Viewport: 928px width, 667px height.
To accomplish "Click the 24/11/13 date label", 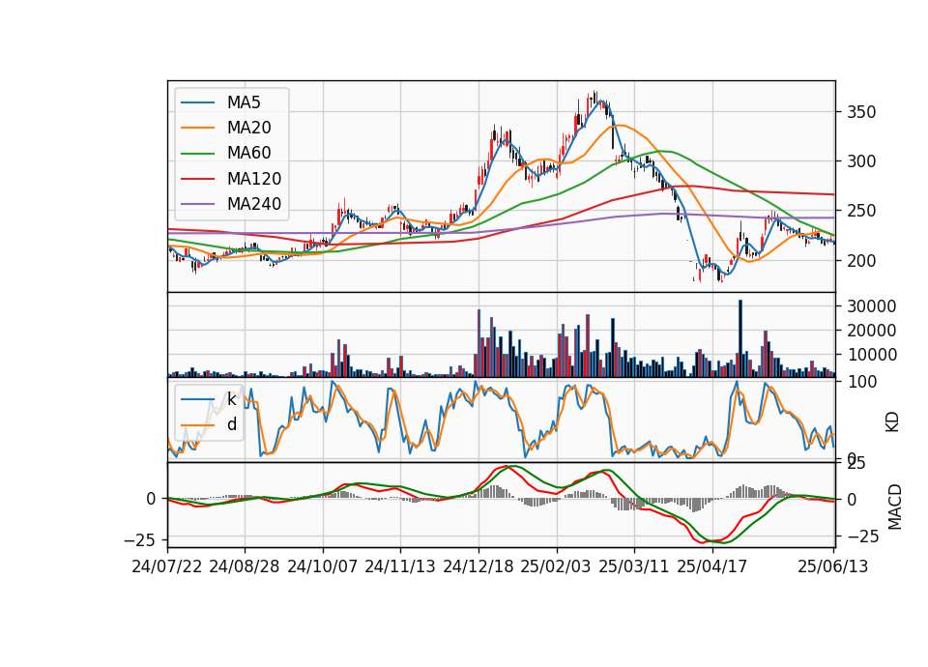I will click(400, 566).
